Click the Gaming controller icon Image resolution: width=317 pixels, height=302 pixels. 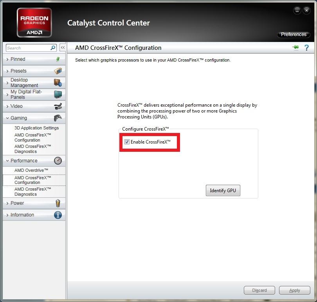pos(58,118)
